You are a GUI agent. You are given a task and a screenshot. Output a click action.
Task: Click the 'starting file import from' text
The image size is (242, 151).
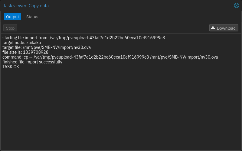pos(25,38)
